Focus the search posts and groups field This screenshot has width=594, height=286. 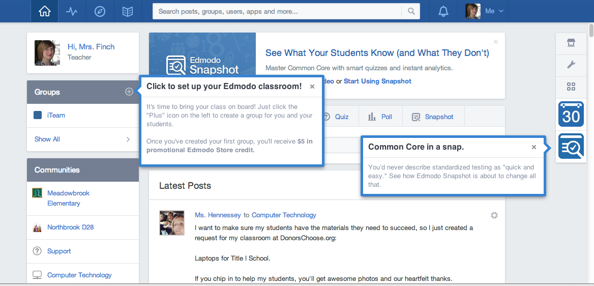pos(277,11)
